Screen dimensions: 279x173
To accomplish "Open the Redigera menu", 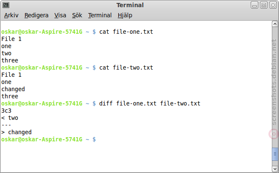I will pyautogui.click(x=36, y=15).
